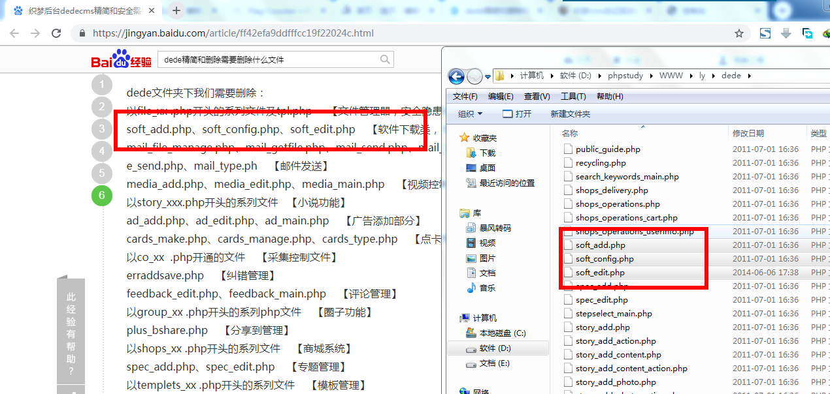Select the 音乐 library in sidebar

[x=487, y=288]
